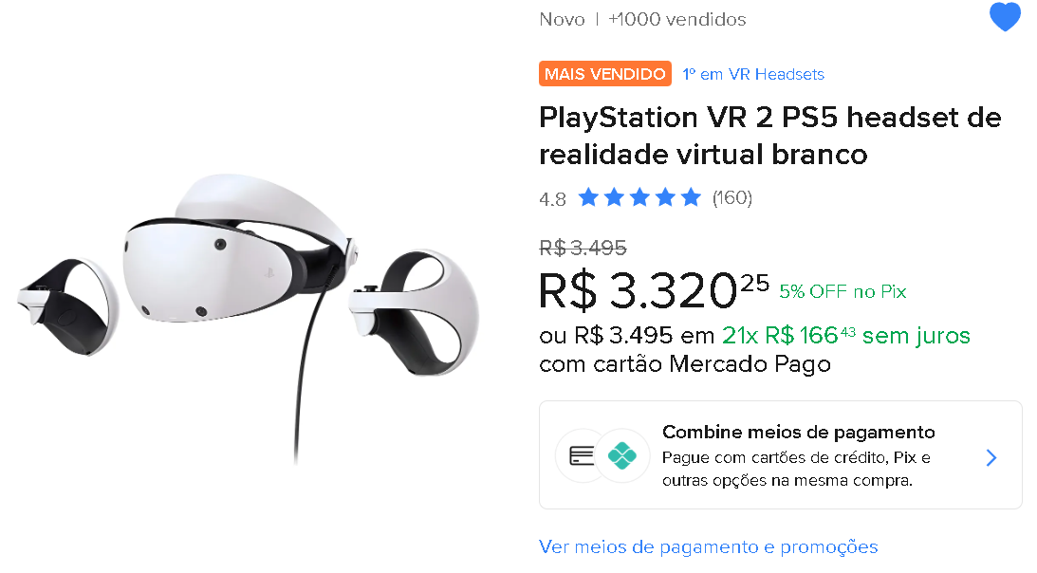Click the crossed-out R$ 3.495 price

click(x=583, y=249)
